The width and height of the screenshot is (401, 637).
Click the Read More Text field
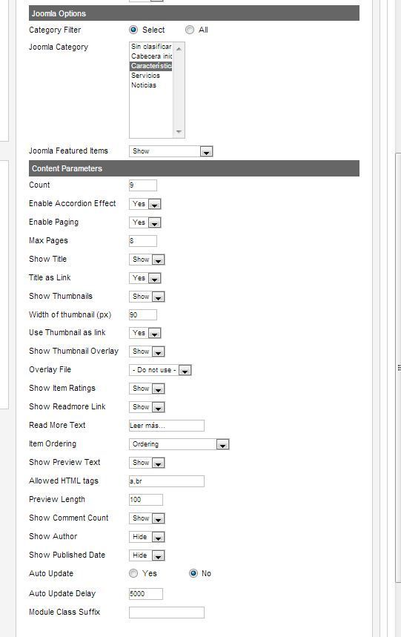(167, 426)
